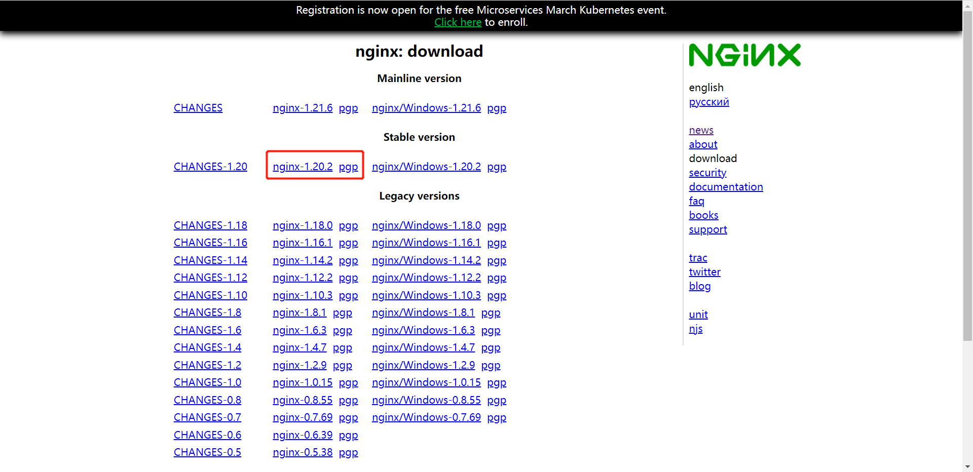Go to the security page
The width and height of the screenshot is (973, 472).
tap(707, 173)
